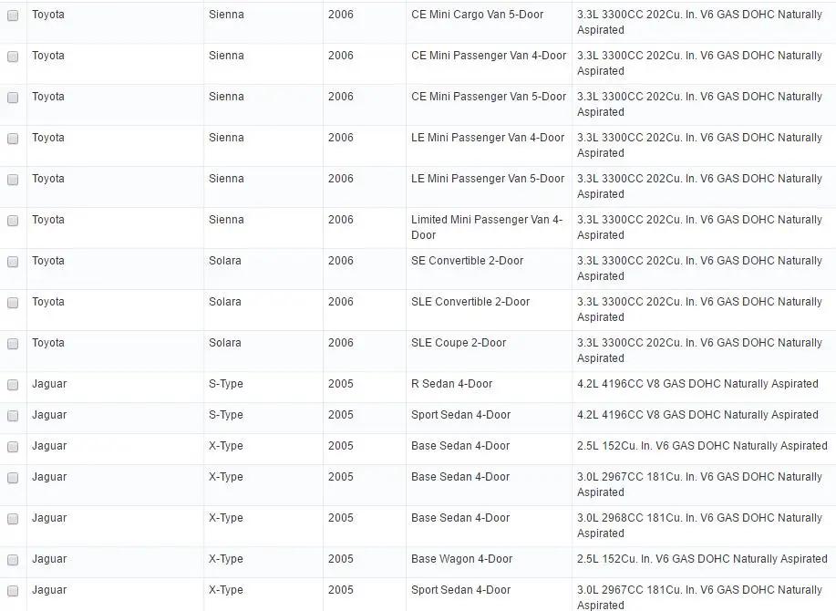The width and height of the screenshot is (836, 611).
Task: Select the checkbox for Jaguar S-Type Sport Sedan 4-Door
Action: (13, 416)
